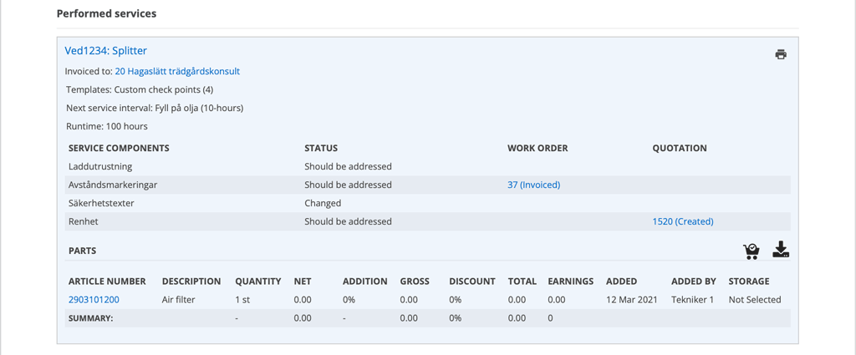Click the Quantity column header
The image size is (856, 355).
pyautogui.click(x=257, y=281)
